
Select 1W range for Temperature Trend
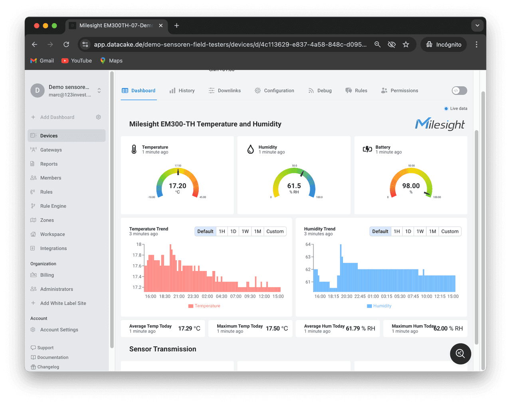click(x=245, y=231)
